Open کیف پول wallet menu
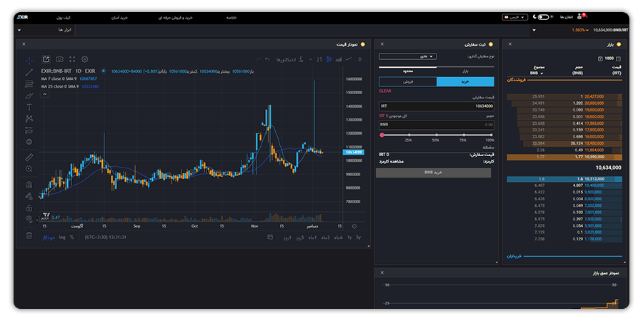This screenshot has height=321, width=643. 65,18
